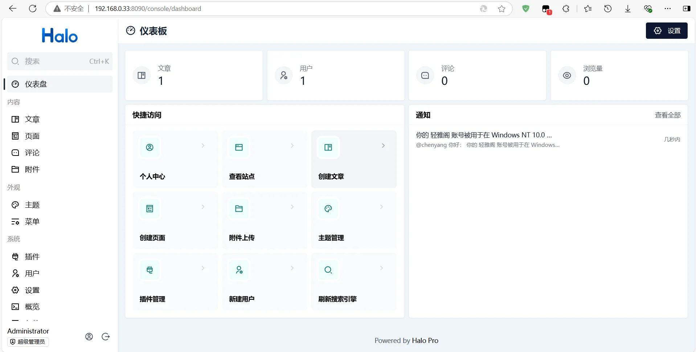The height and width of the screenshot is (352, 696).
Task: Go to 主题 in the sidebar
Action: (32, 205)
